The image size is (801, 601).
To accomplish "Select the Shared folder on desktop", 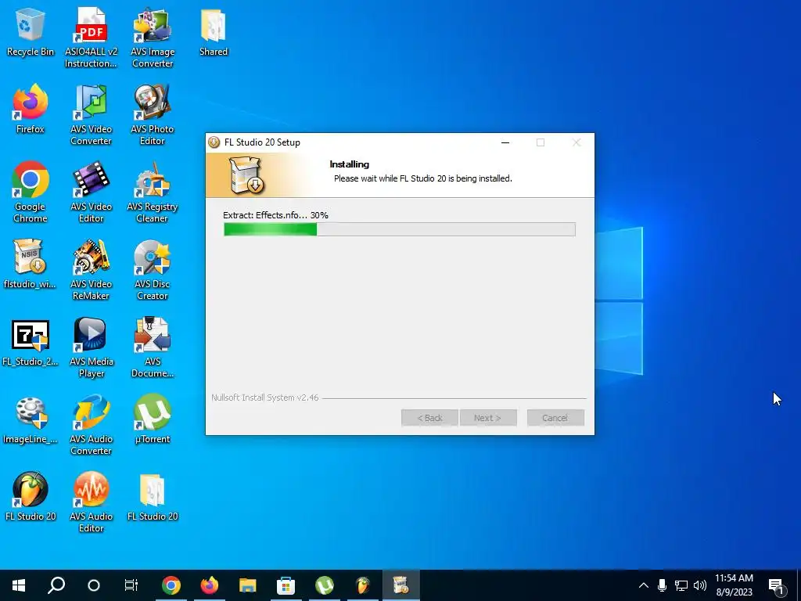I will [214, 31].
